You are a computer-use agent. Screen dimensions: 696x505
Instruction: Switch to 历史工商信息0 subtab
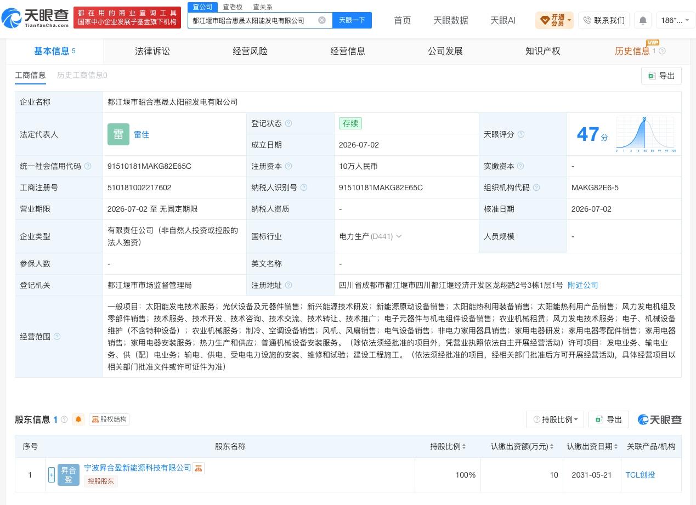click(x=82, y=75)
